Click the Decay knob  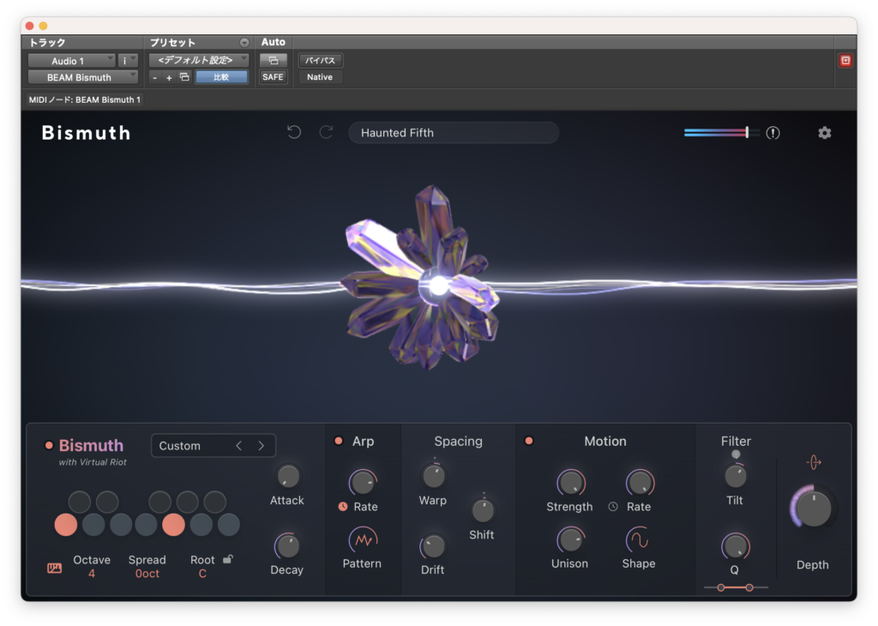(287, 546)
